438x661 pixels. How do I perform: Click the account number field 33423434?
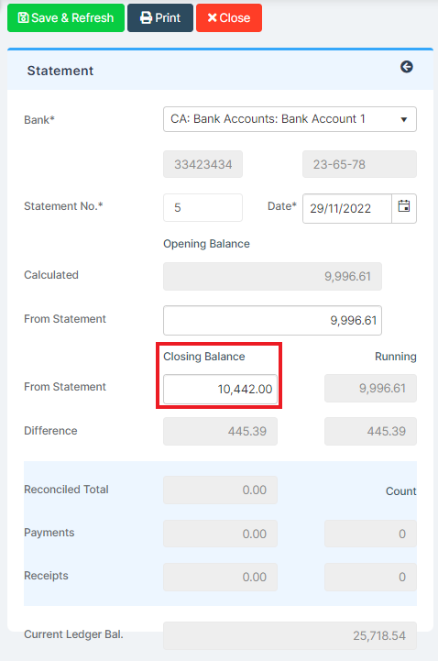coord(203,164)
